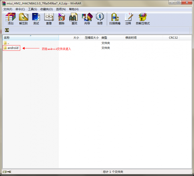Go up one folder level button
Image resolution: width=194 pixels, height=176 pixels.
(x=7, y=30)
